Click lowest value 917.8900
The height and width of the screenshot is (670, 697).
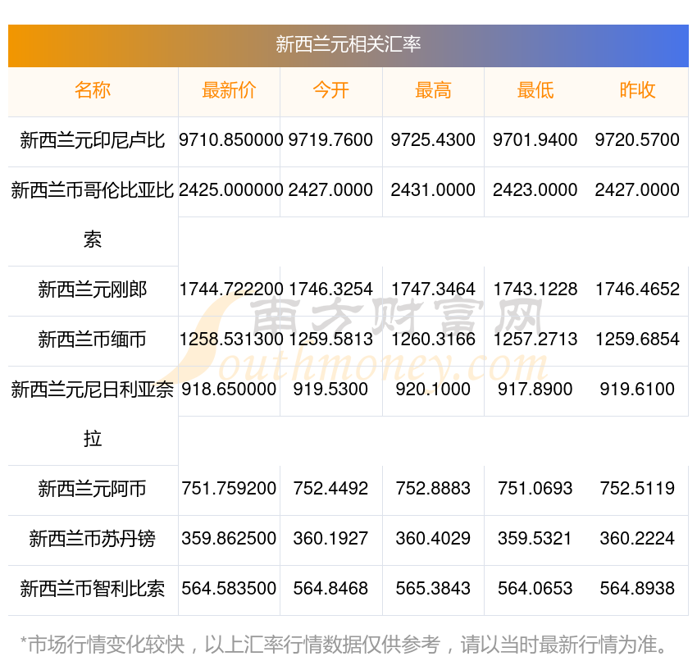535,390
